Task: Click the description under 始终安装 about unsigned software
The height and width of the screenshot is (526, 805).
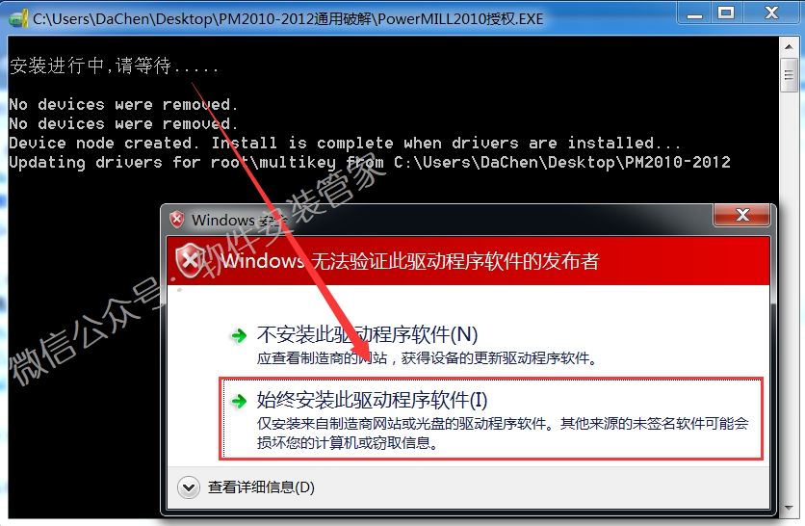Action: pyautogui.click(x=503, y=433)
